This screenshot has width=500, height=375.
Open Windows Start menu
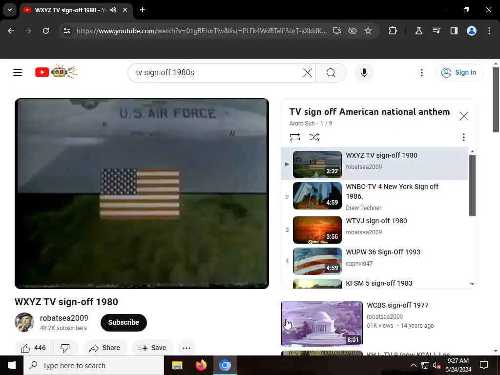(12, 365)
